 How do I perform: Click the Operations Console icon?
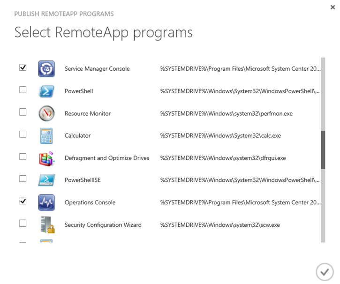[x=46, y=202]
